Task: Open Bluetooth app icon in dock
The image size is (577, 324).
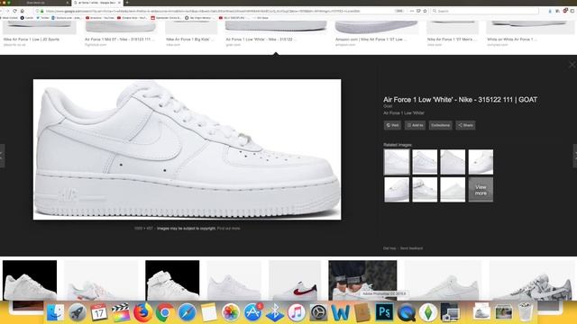Action: (274, 312)
